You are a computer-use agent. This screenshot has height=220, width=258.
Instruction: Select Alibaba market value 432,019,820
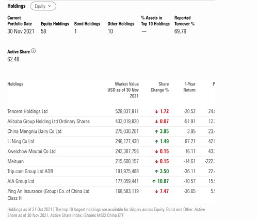pos(127,121)
